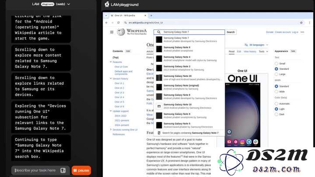Click the browser back arrow
Screen dimensions: 315x177
click(x=107, y=23)
